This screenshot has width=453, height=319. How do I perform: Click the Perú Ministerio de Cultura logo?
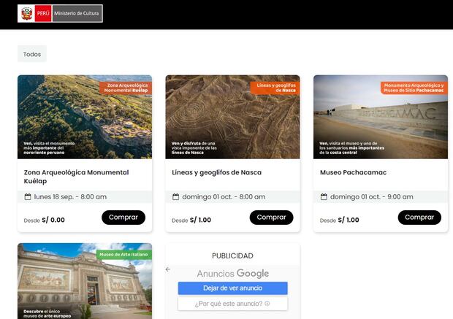point(61,14)
